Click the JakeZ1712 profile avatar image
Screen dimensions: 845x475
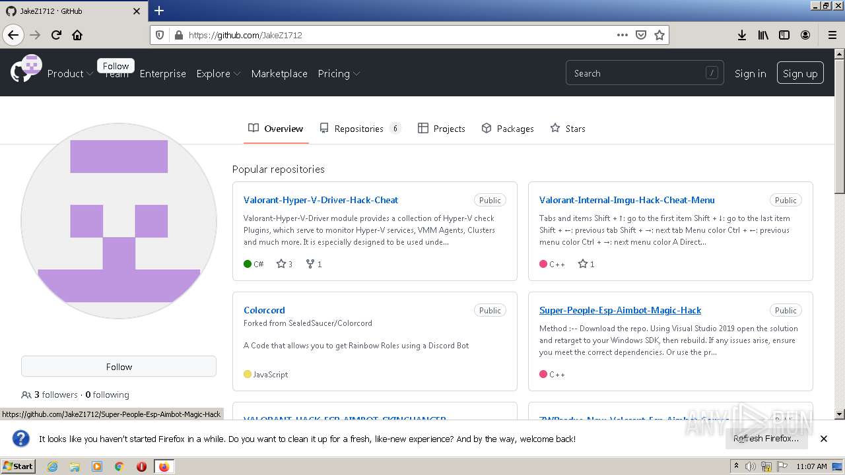click(x=119, y=221)
